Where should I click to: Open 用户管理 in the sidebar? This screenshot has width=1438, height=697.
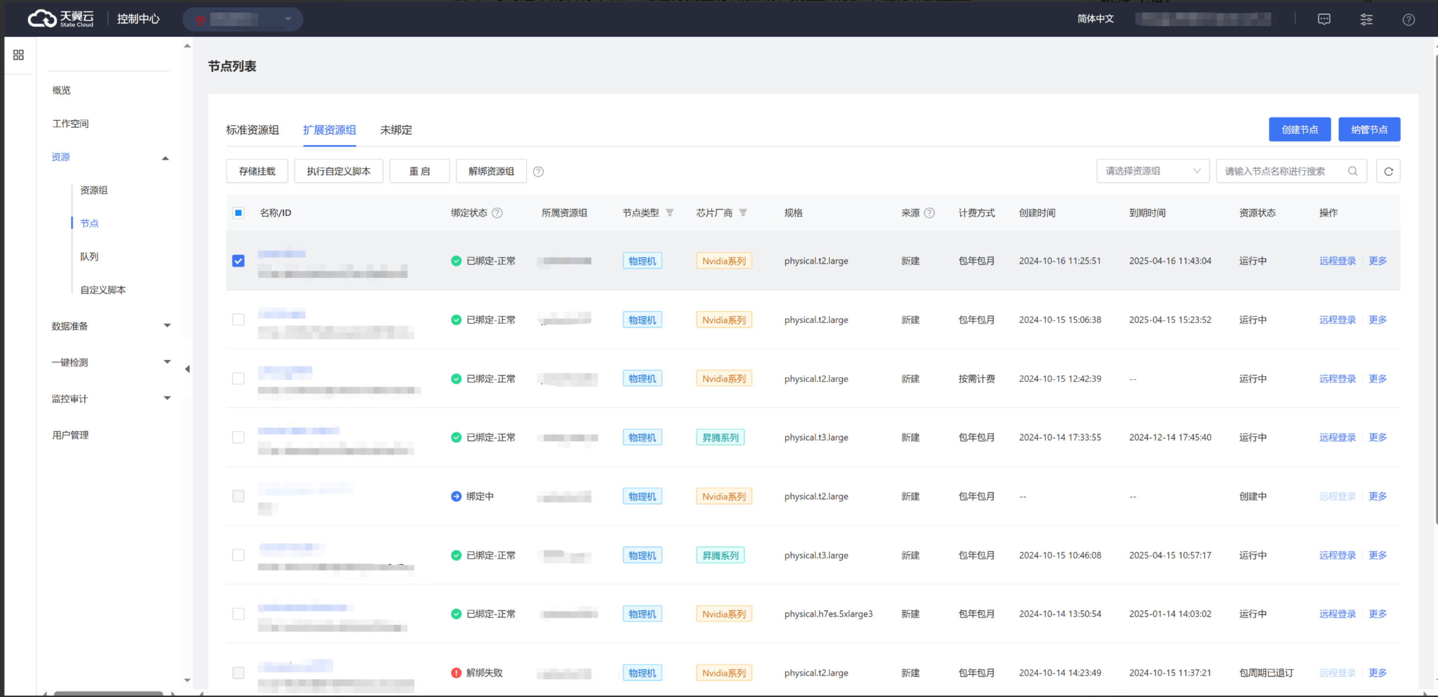pos(70,435)
